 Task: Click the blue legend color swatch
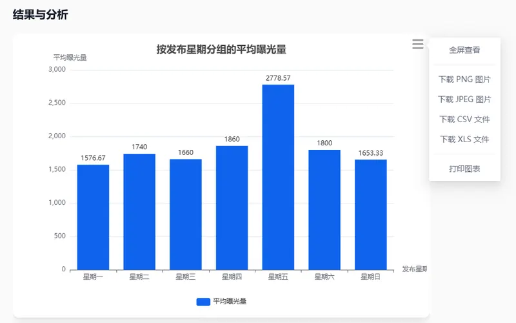pos(203,302)
